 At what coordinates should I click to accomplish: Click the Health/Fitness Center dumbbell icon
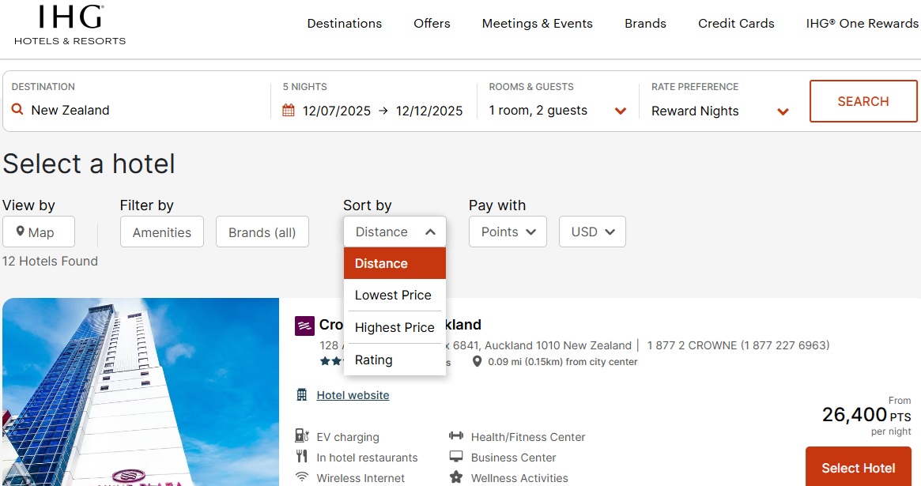[456, 436]
